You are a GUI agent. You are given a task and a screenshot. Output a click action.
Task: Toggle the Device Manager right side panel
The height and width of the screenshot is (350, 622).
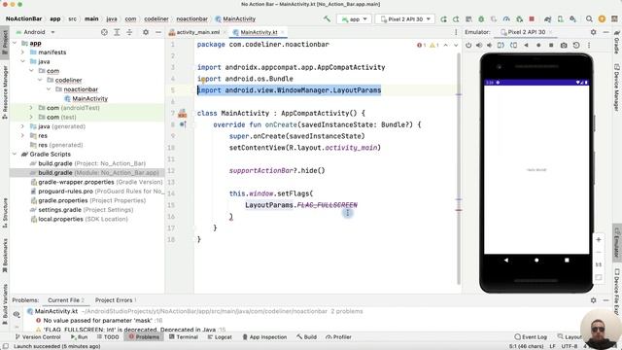click(617, 87)
